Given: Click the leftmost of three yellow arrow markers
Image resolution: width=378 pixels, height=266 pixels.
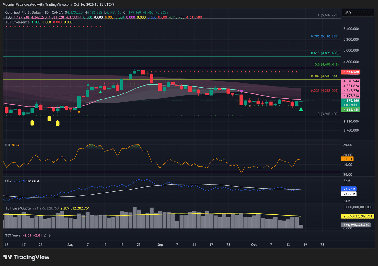Looking at the screenshot, I should point(32,122).
